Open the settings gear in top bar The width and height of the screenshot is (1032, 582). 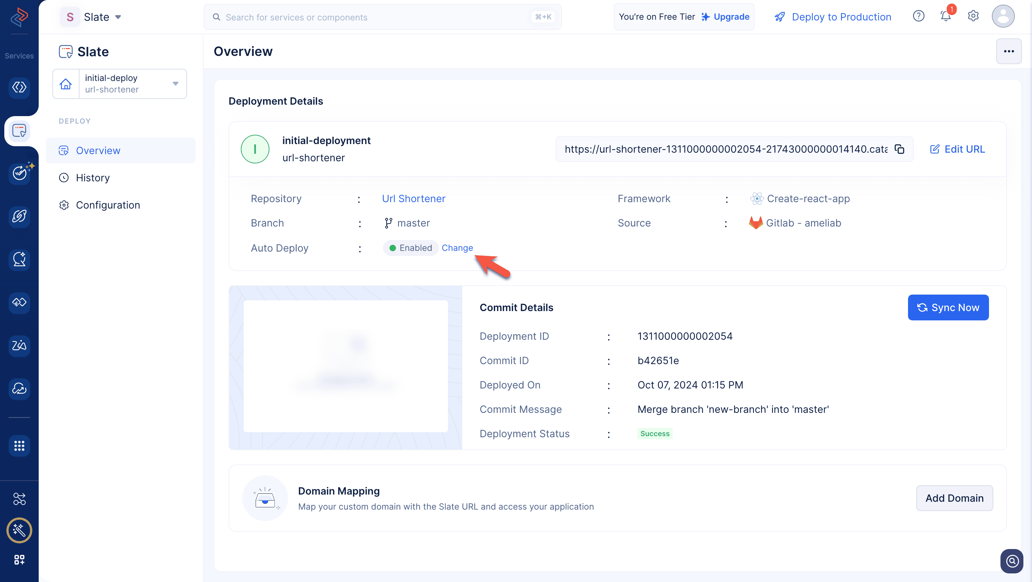pyautogui.click(x=973, y=16)
